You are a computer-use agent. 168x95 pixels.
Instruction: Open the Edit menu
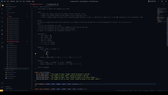[x=8, y=1]
